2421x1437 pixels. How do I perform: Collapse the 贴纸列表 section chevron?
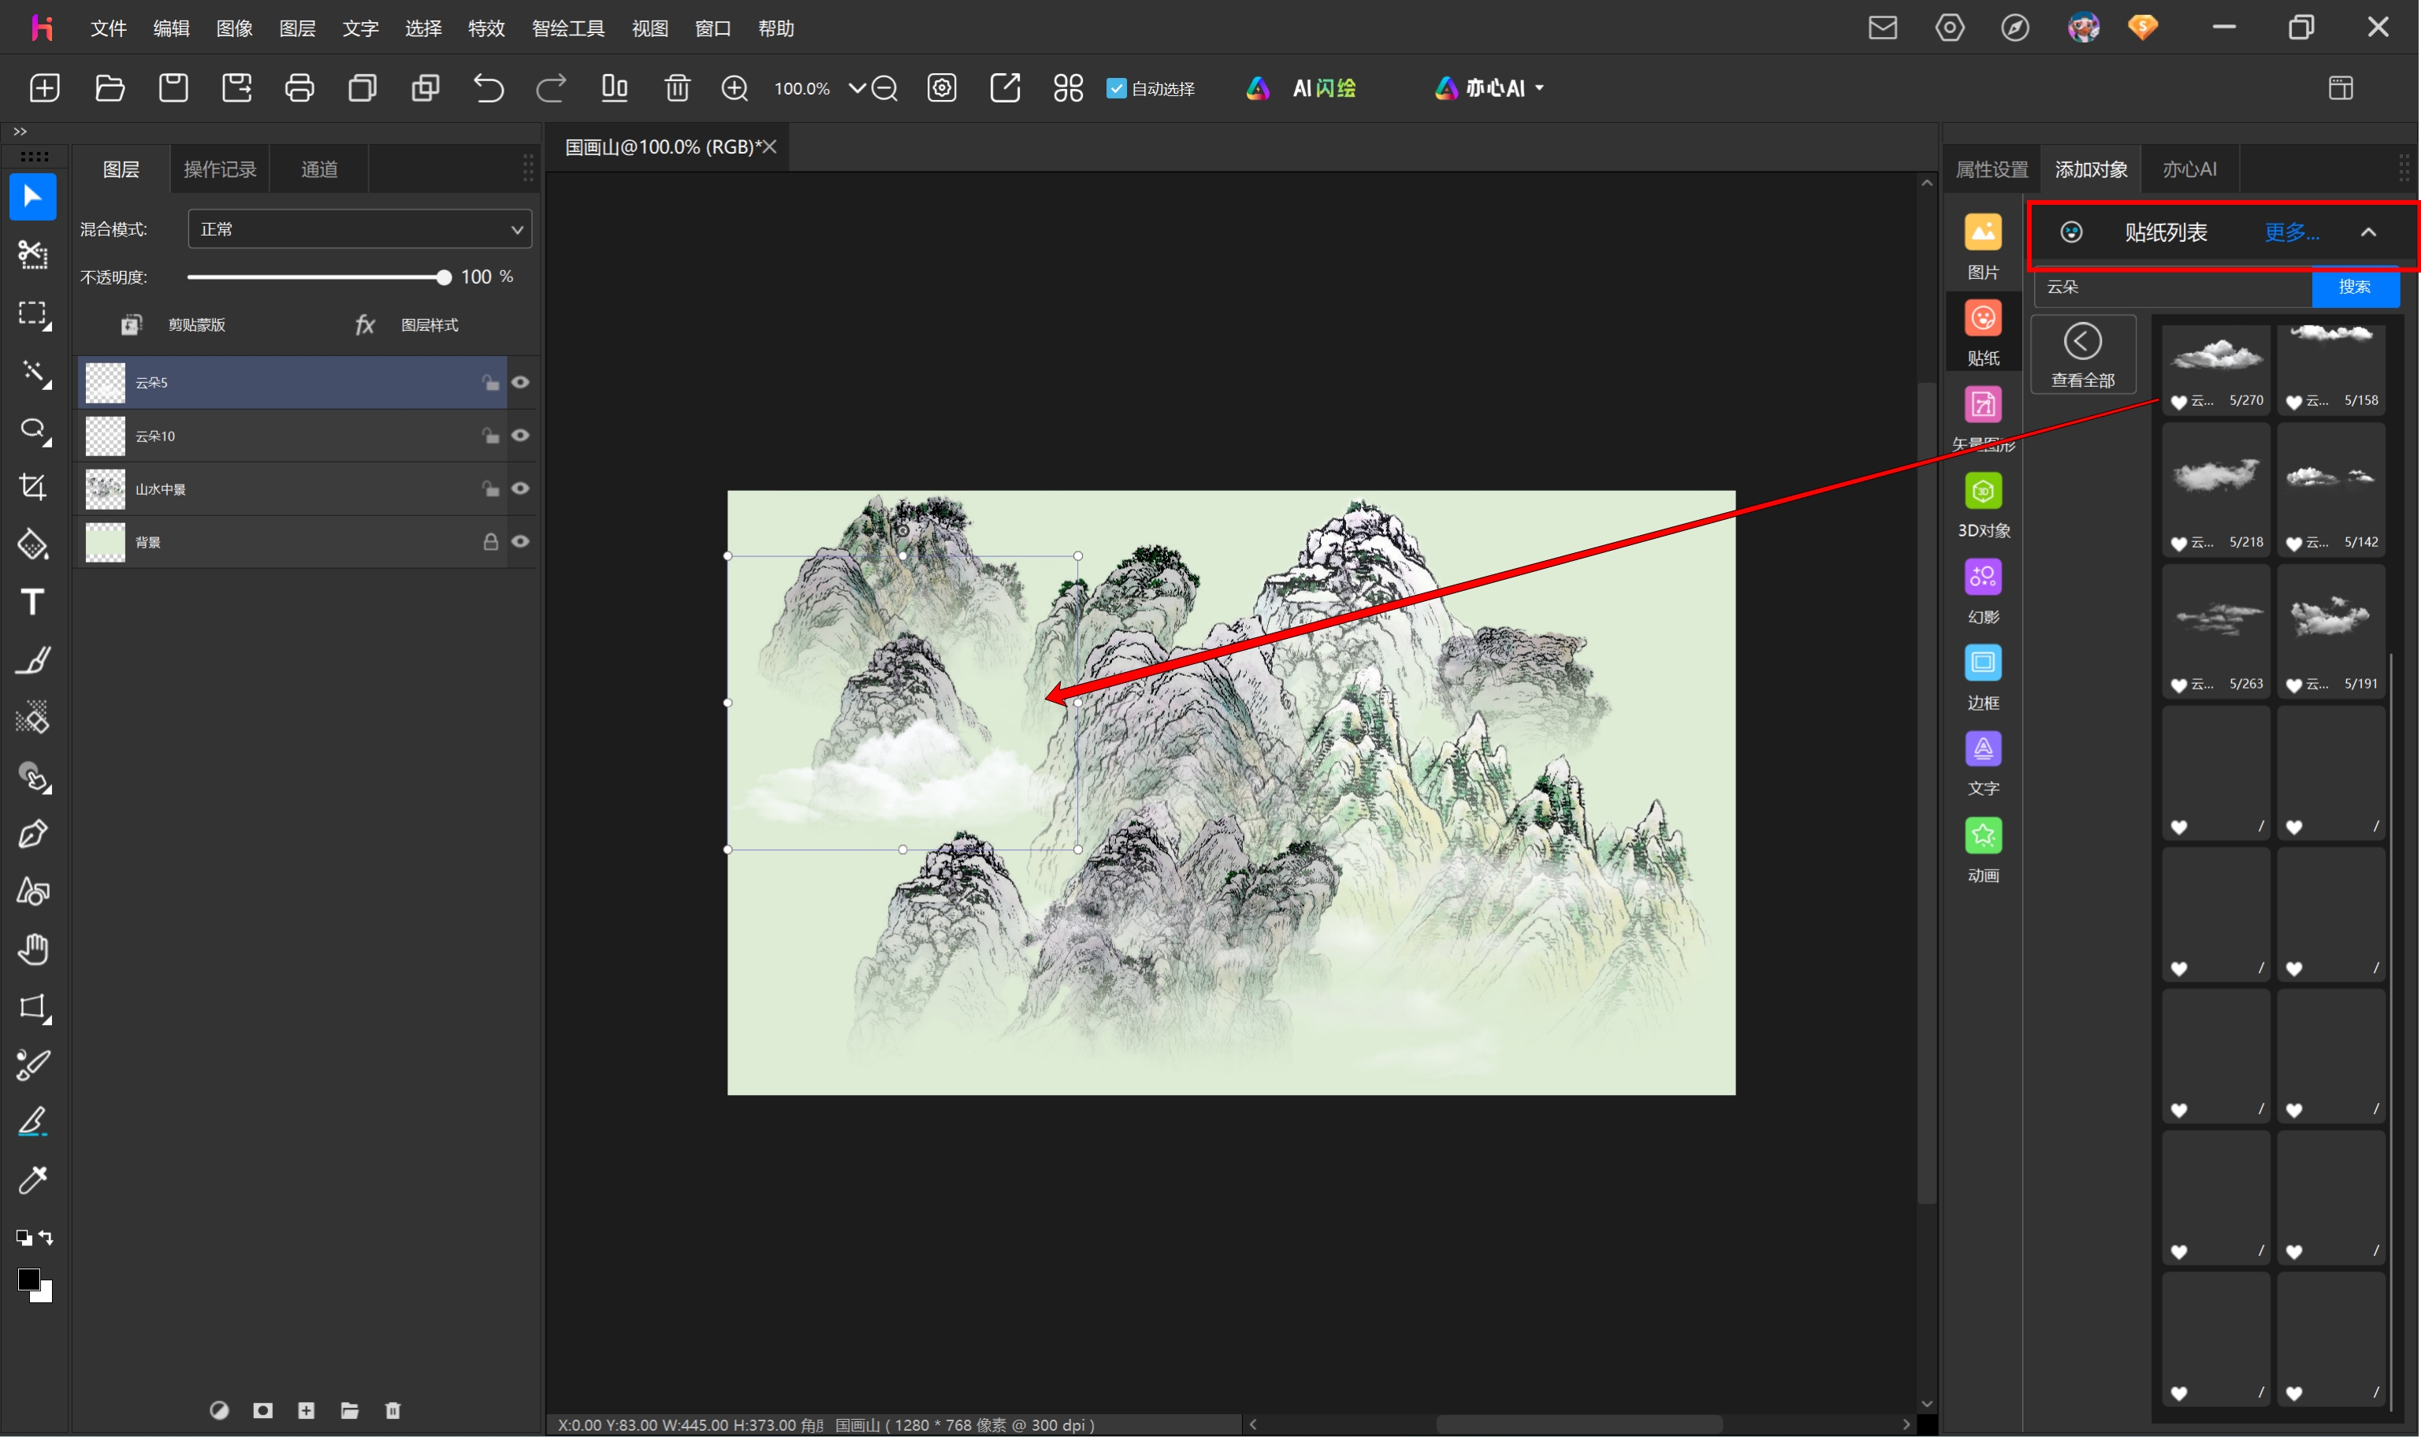[x=2367, y=232]
